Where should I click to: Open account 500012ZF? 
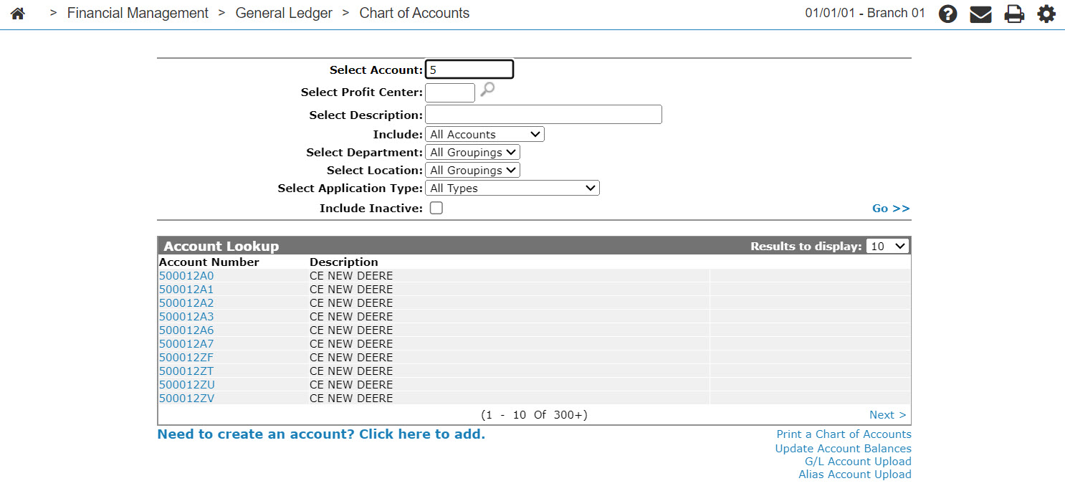click(186, 358)
